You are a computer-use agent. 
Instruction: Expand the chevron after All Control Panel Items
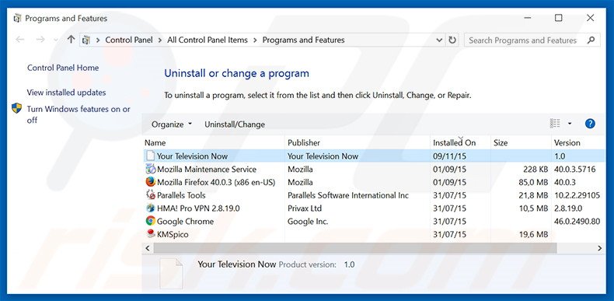click(255, 40)
